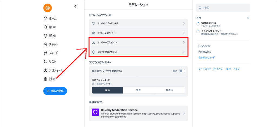Viewport: 277px width, 127px height.
Task: Toggle the adult content enable switch
Action: click(x=182, y=71)
